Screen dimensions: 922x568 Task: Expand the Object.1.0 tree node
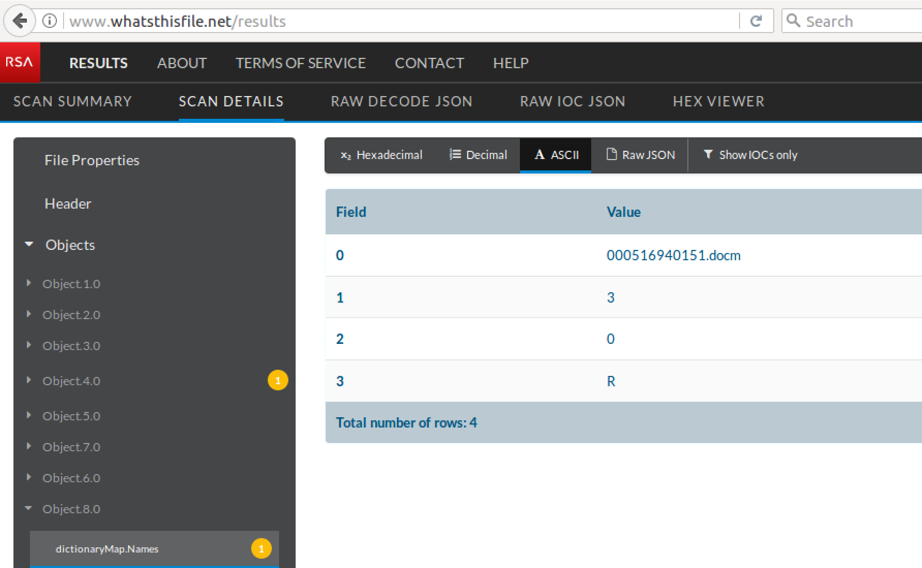[x=29, y=283]
